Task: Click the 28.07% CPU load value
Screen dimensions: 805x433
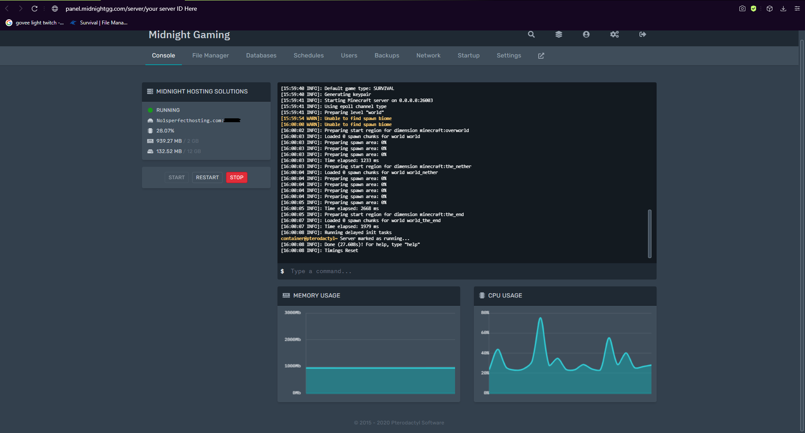Action: coord(165,131)
